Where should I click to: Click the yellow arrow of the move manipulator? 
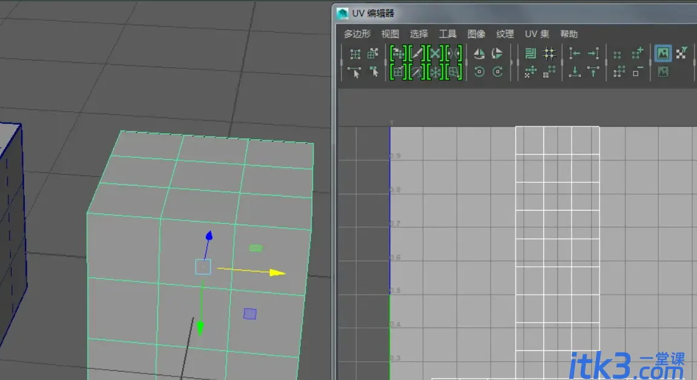(x=277, y=272)
